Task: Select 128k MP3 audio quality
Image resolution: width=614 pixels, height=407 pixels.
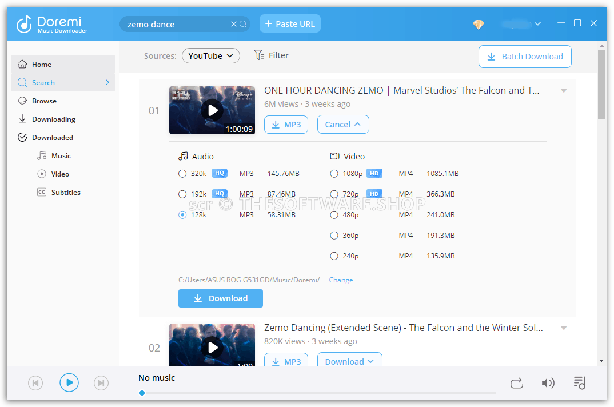Action: pyautogui.click(x=182, y=215)
